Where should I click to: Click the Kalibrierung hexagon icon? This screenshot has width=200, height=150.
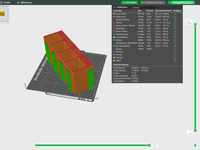[18, 2]
